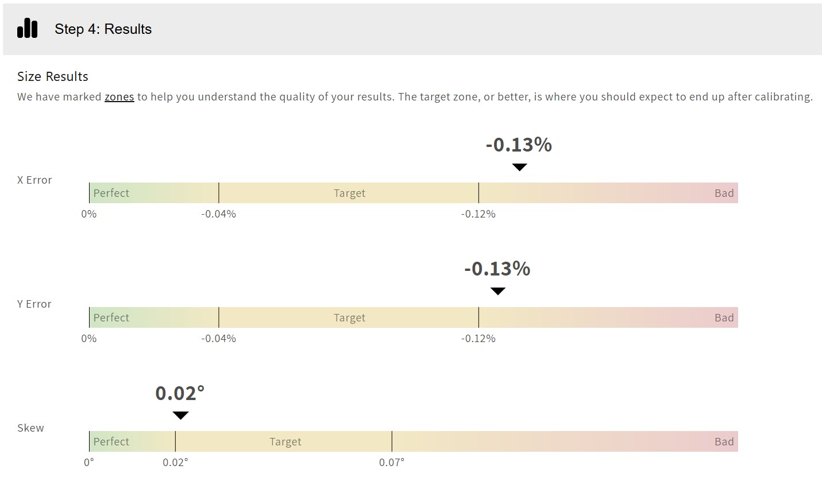
Task: Click the Bad zone on Skew bar
Action: 724,442
